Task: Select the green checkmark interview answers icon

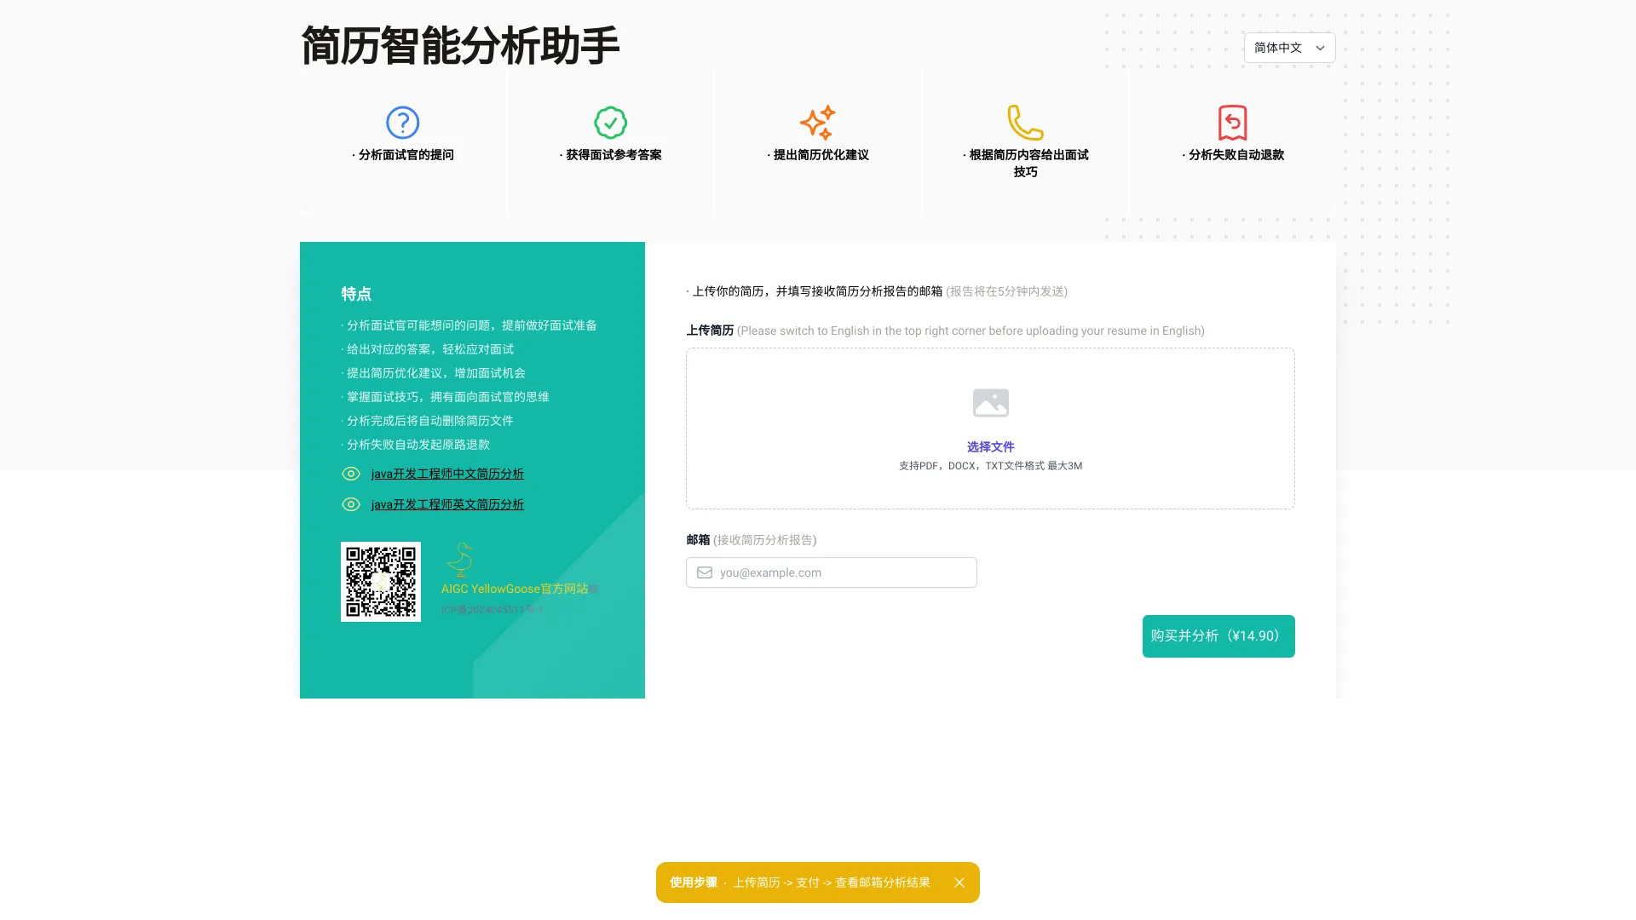Action: pyautogui.click(x=610, y=122)
